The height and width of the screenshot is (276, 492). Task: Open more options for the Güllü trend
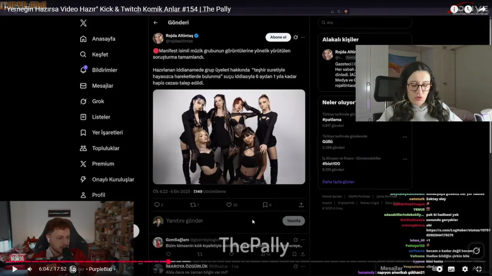[x=405, y=137]
